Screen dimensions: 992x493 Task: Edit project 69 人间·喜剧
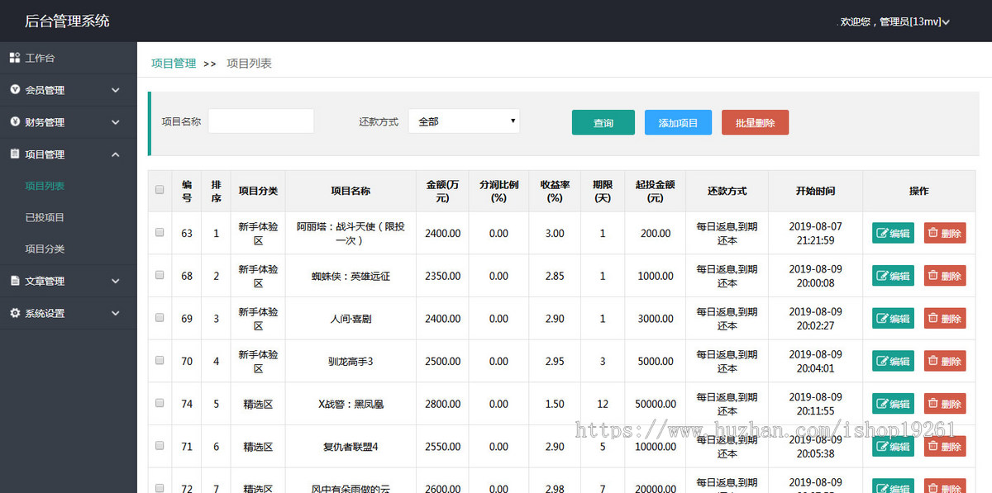click(893, 318)
